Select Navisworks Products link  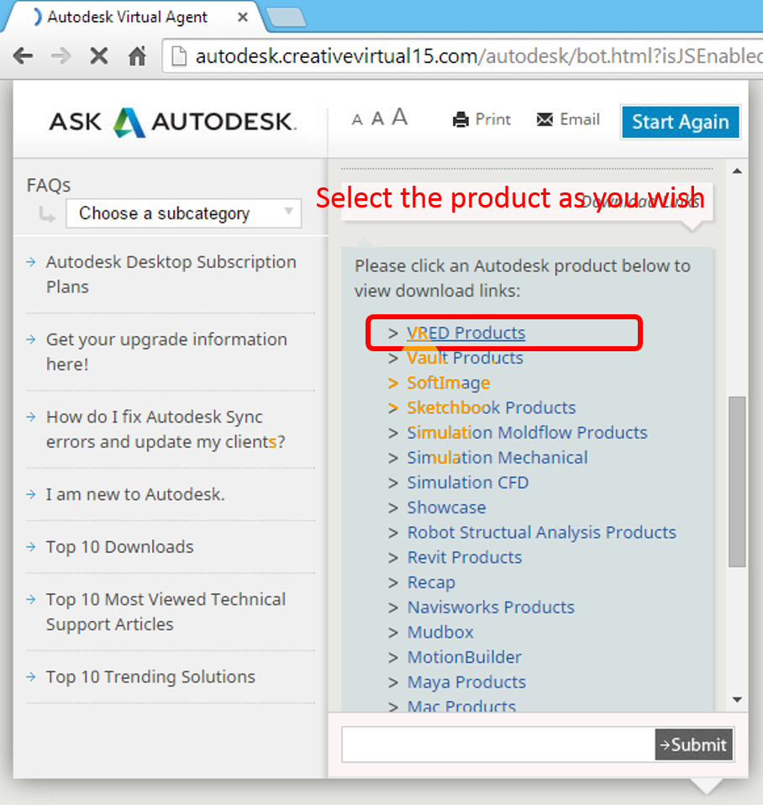tap(491, 608)
